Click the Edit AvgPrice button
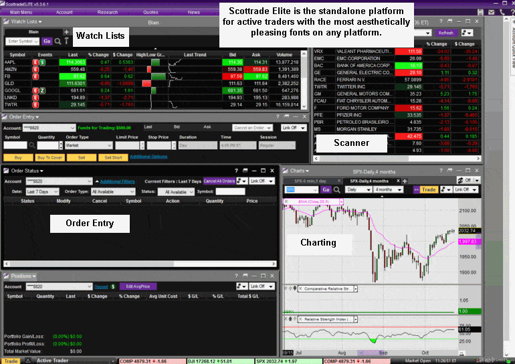 click(x=138, y=286)
